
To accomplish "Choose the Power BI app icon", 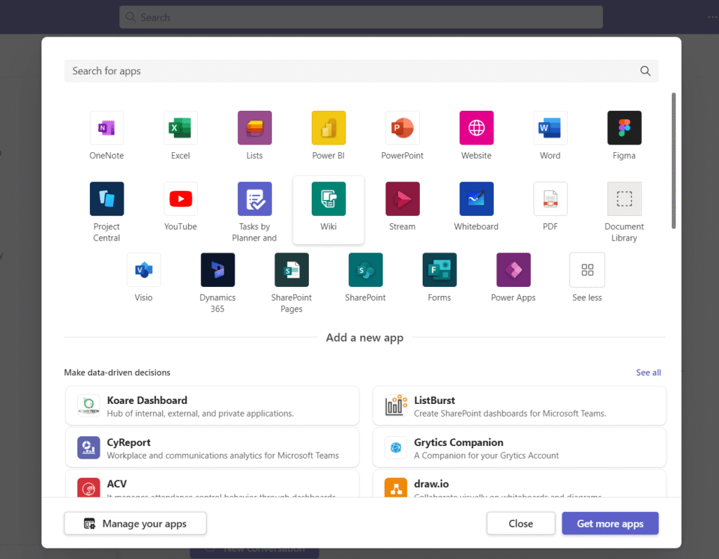I will point(329,128).
